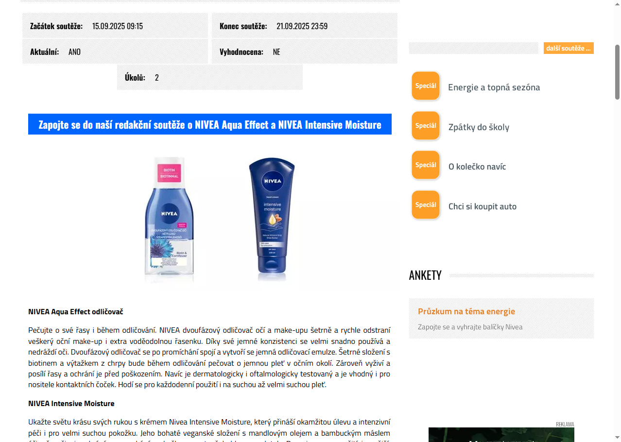621x442 pixels.
Task: Click the blue contest headline banner
Action: pyautogui.click(x=210, y=124)
